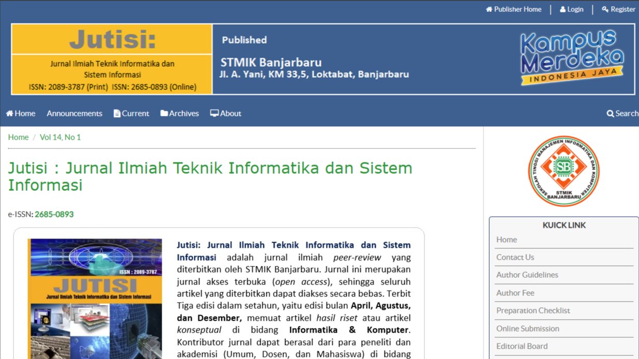Open the Preparation Checklist link
This screenshot has height=359, width=639.
[533, 310]
